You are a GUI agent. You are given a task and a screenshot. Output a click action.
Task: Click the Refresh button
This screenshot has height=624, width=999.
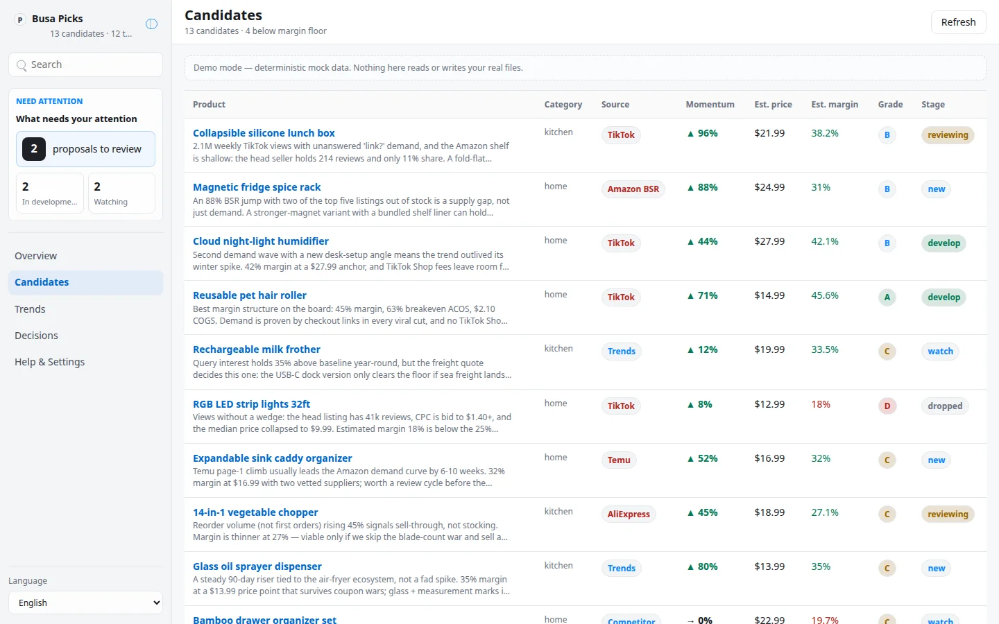coord(958,22)
